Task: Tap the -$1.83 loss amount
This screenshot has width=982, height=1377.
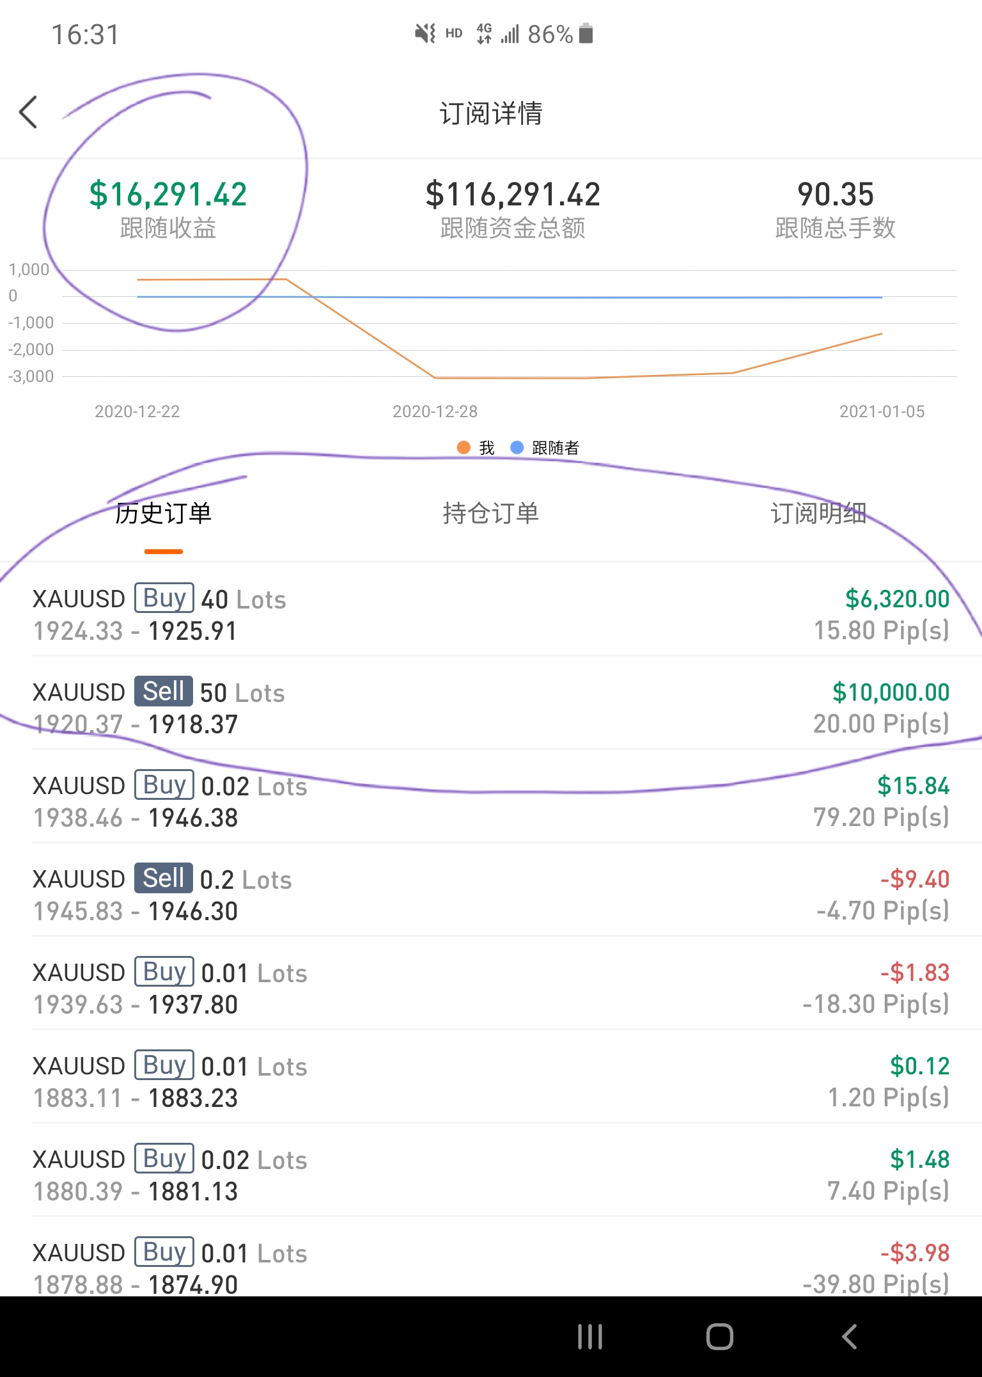Action: click(915, 973)
